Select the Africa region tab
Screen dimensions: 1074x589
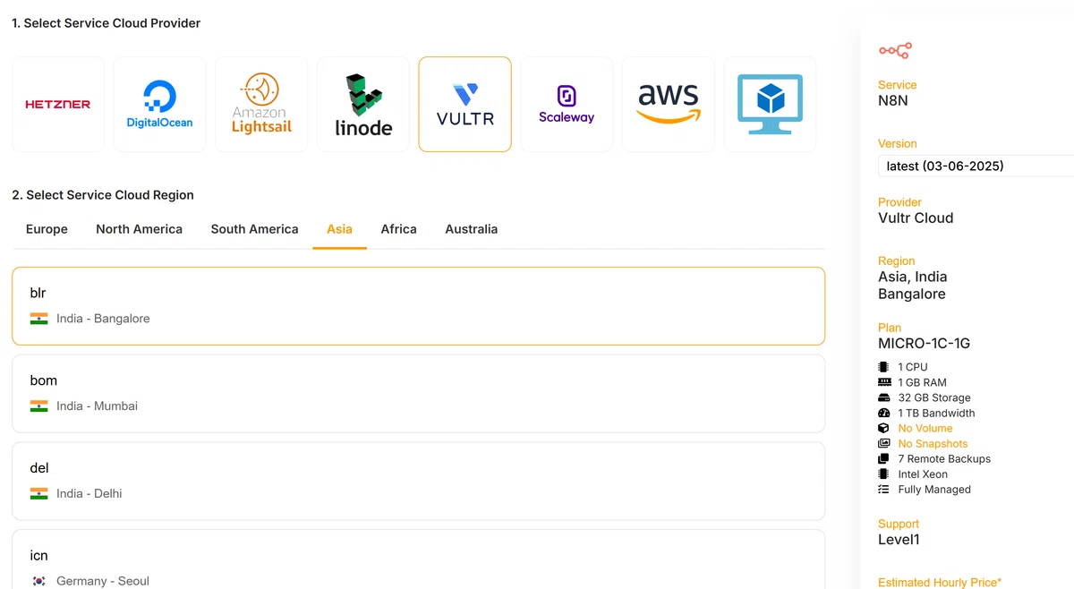click(x=398, y=229)
